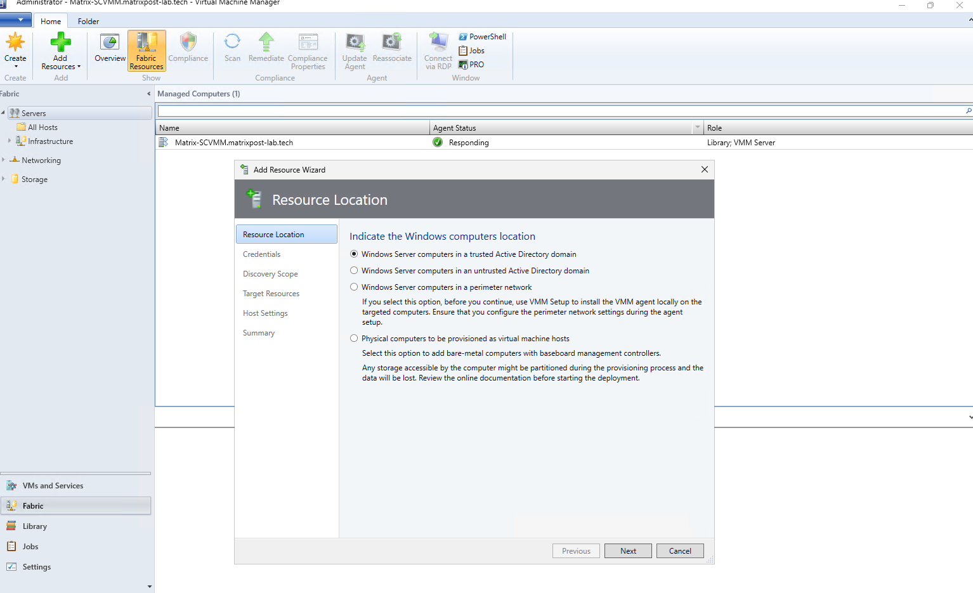Click the Compliance shield icon
This screenshot has width=973, height=593.
coord(188,42)
